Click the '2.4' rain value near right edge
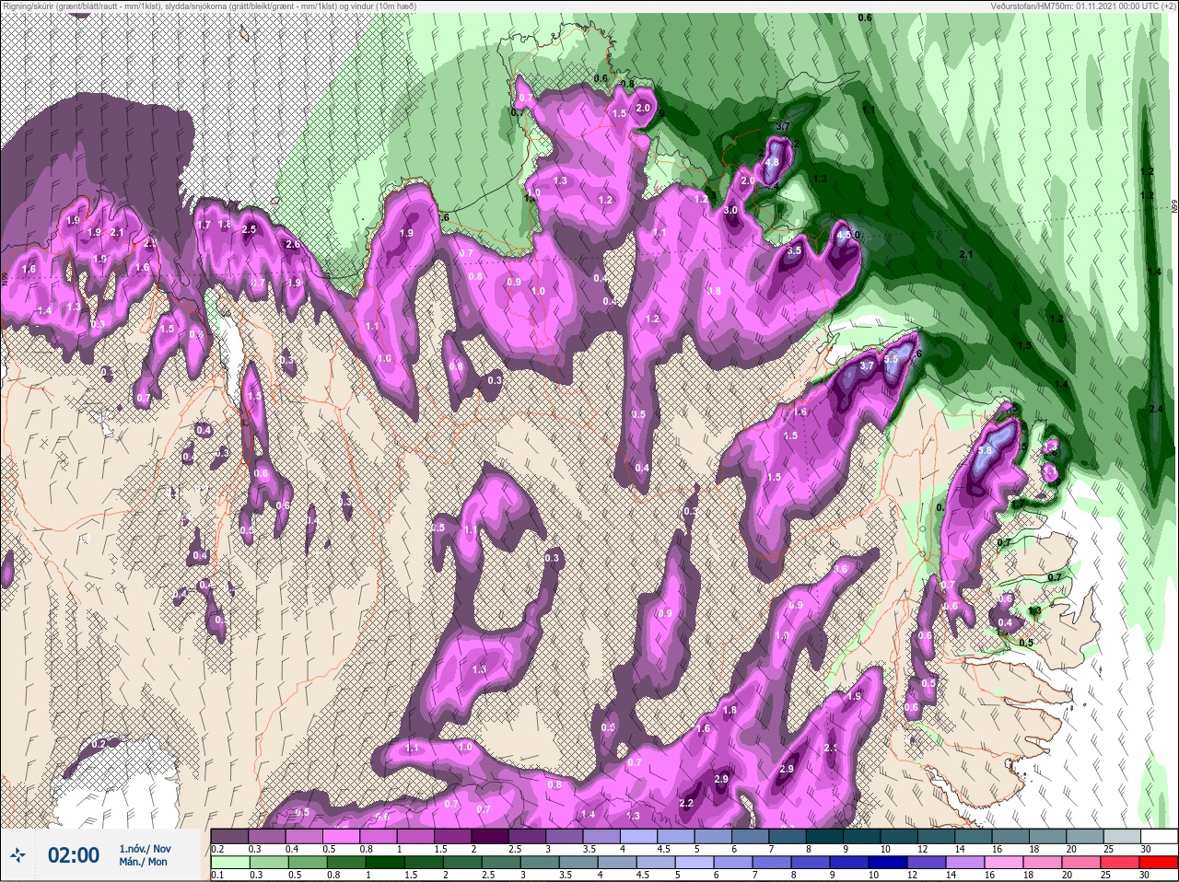This screenshot has width=1179, height=882. click(x=1158, y=409)
